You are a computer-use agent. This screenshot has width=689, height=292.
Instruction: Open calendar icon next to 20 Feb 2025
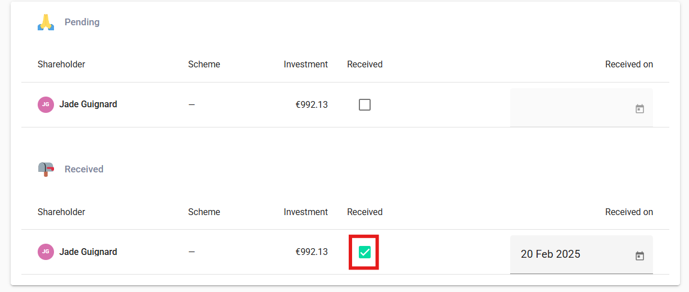pos(640,255)
